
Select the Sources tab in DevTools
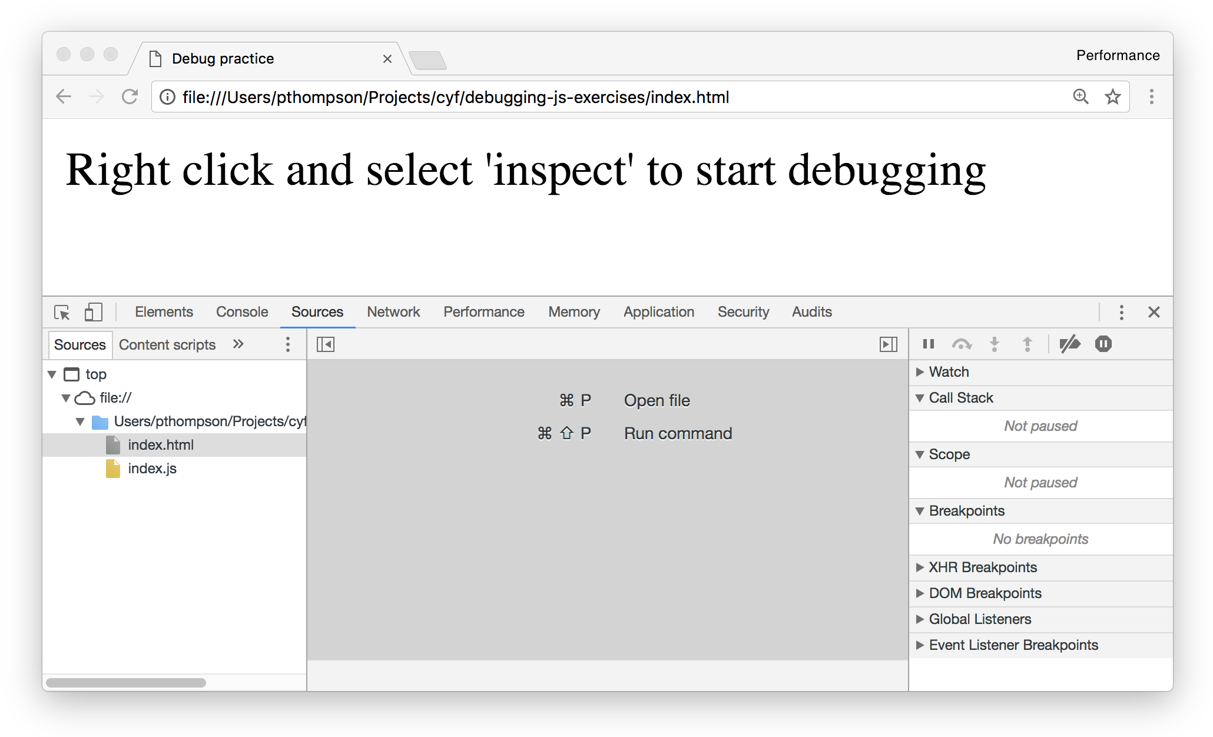tap(316, 311)
